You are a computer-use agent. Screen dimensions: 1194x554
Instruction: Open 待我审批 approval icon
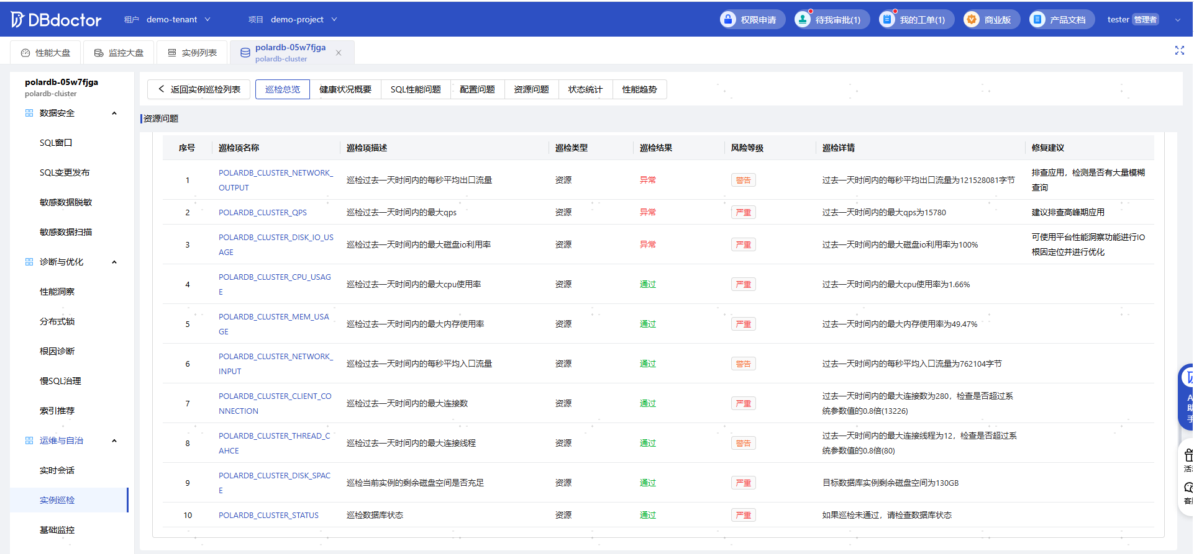(803, 20)
